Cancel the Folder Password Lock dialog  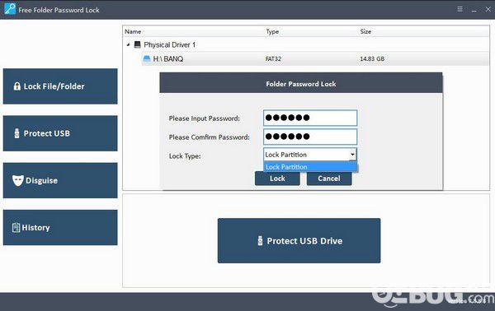(x=329, y=179)
